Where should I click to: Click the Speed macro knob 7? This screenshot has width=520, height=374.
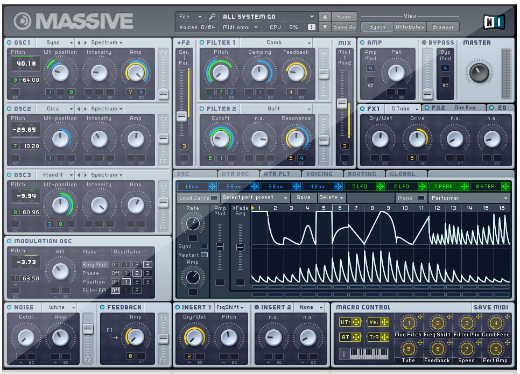point(467,349)
